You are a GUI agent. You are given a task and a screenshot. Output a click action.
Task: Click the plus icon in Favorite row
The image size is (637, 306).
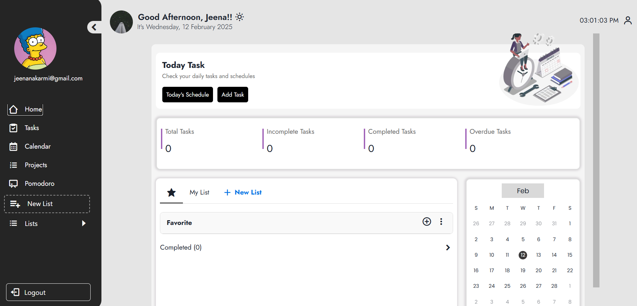click(x=427, y=222)
